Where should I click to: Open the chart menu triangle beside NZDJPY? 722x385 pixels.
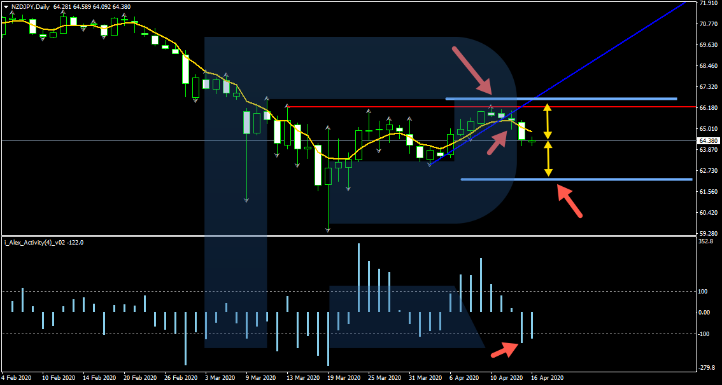7,7
